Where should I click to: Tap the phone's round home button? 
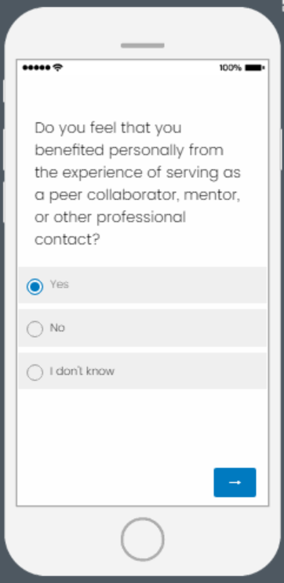pos(142,539)
